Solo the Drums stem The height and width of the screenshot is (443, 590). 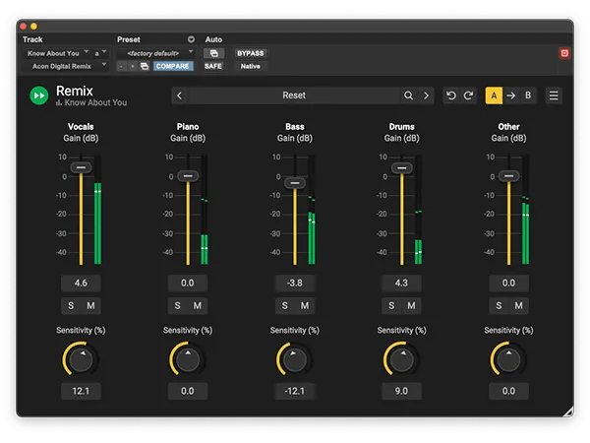pos(391,305)
